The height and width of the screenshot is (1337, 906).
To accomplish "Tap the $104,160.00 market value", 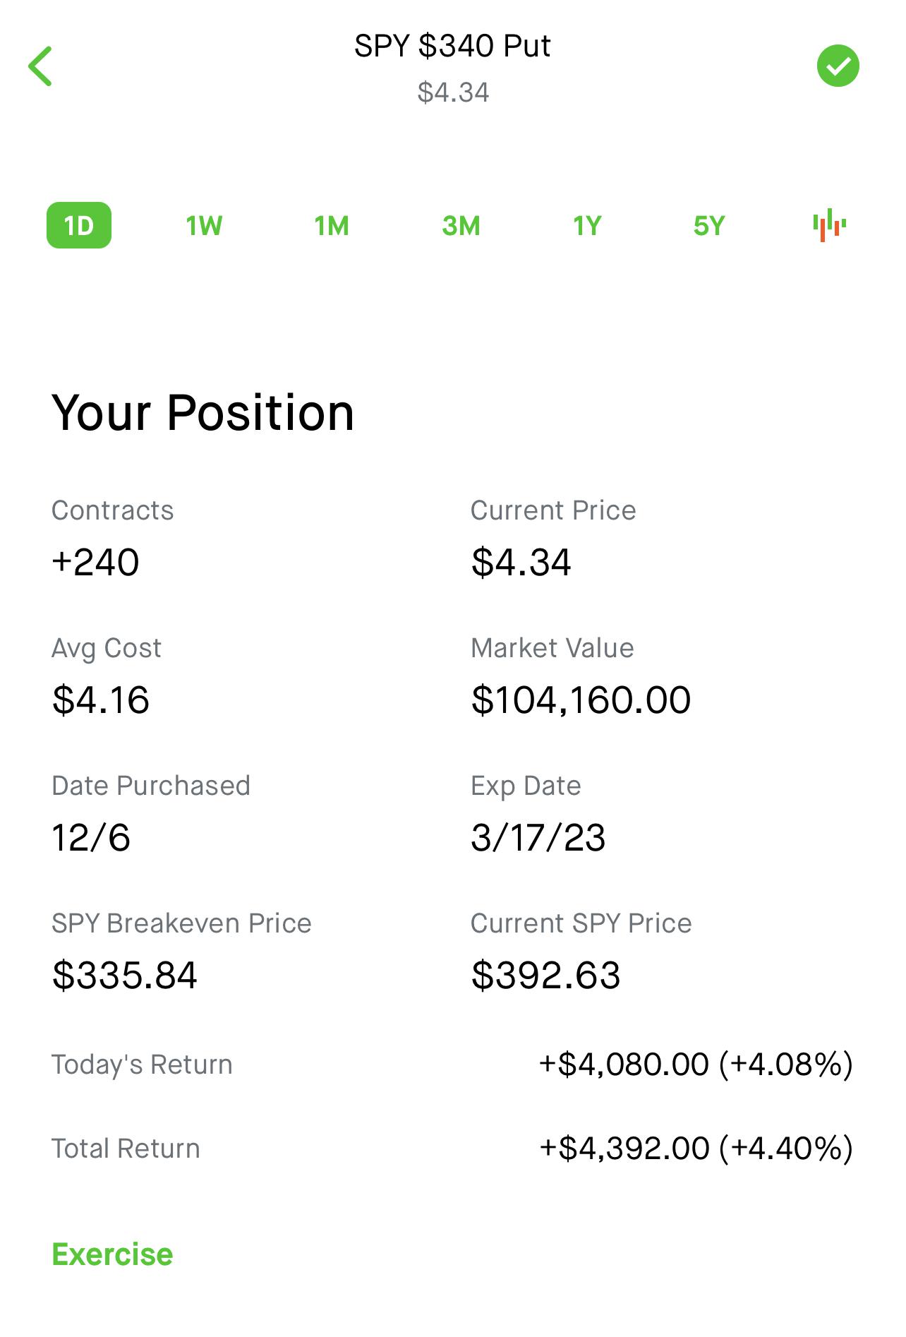I will pos(581,700).
